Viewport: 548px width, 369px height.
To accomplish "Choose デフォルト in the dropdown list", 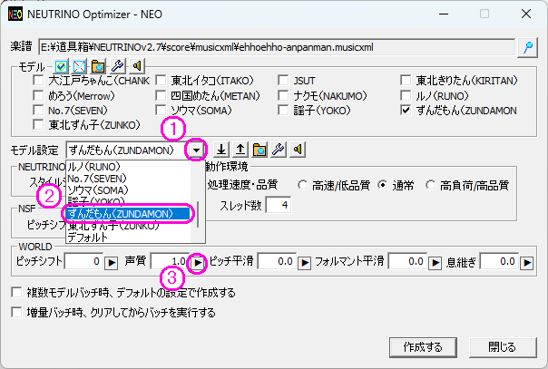I will [128, 238].
